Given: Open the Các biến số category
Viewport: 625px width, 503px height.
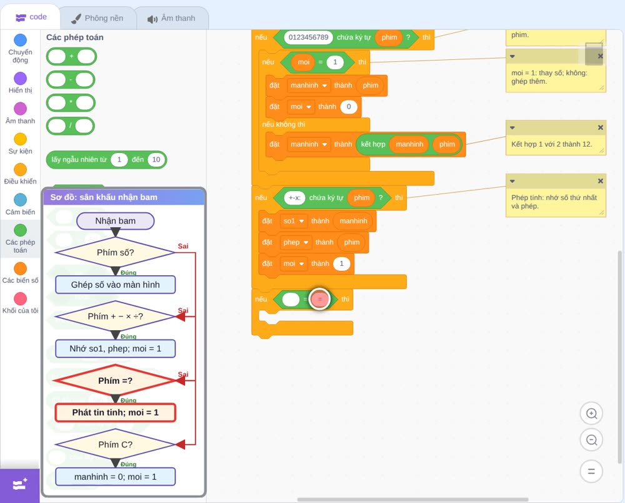Looking at the screenshot, I should (21, 273).
